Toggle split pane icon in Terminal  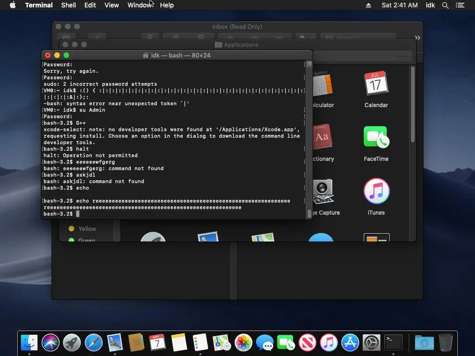309,64
